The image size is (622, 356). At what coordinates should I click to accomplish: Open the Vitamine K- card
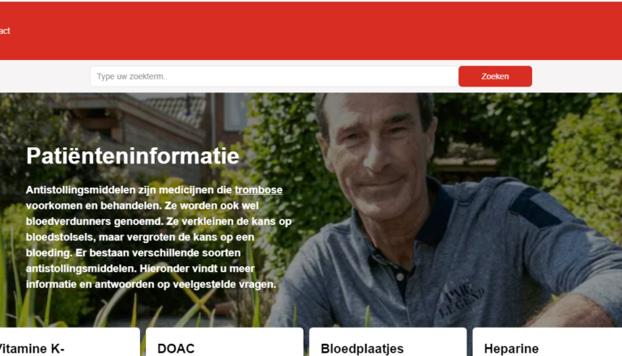[x=69, y=342]
